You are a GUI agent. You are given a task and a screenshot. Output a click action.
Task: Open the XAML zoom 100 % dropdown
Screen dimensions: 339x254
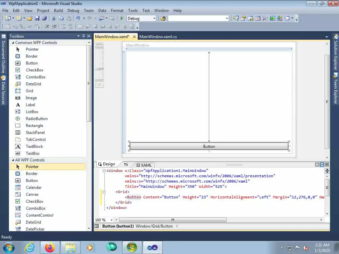point(112,220)
